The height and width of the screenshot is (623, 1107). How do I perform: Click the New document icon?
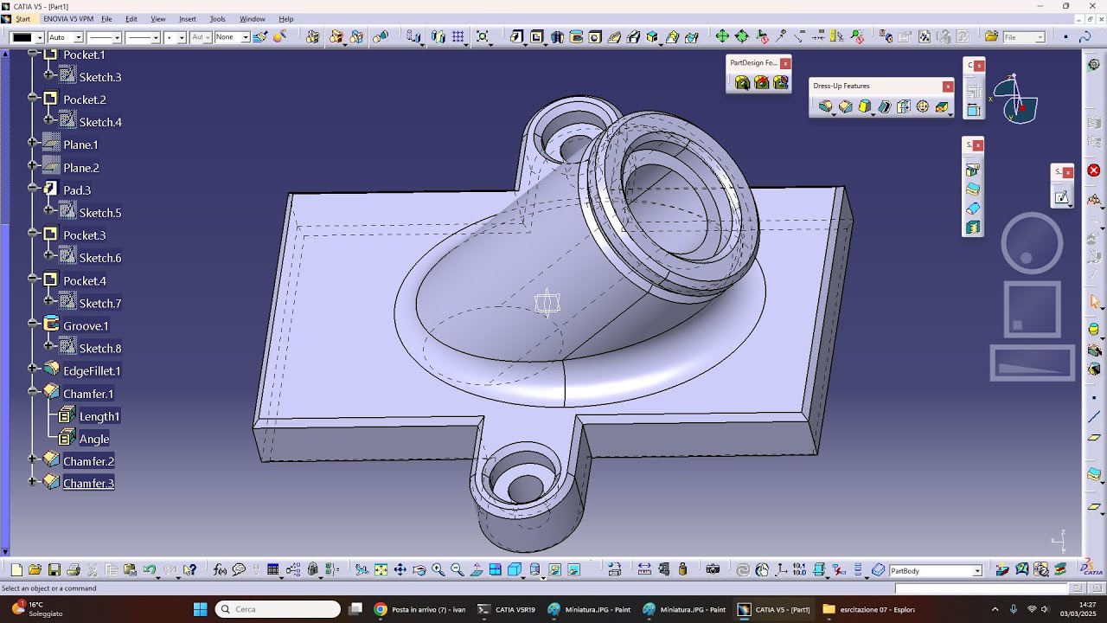[16, 569]
